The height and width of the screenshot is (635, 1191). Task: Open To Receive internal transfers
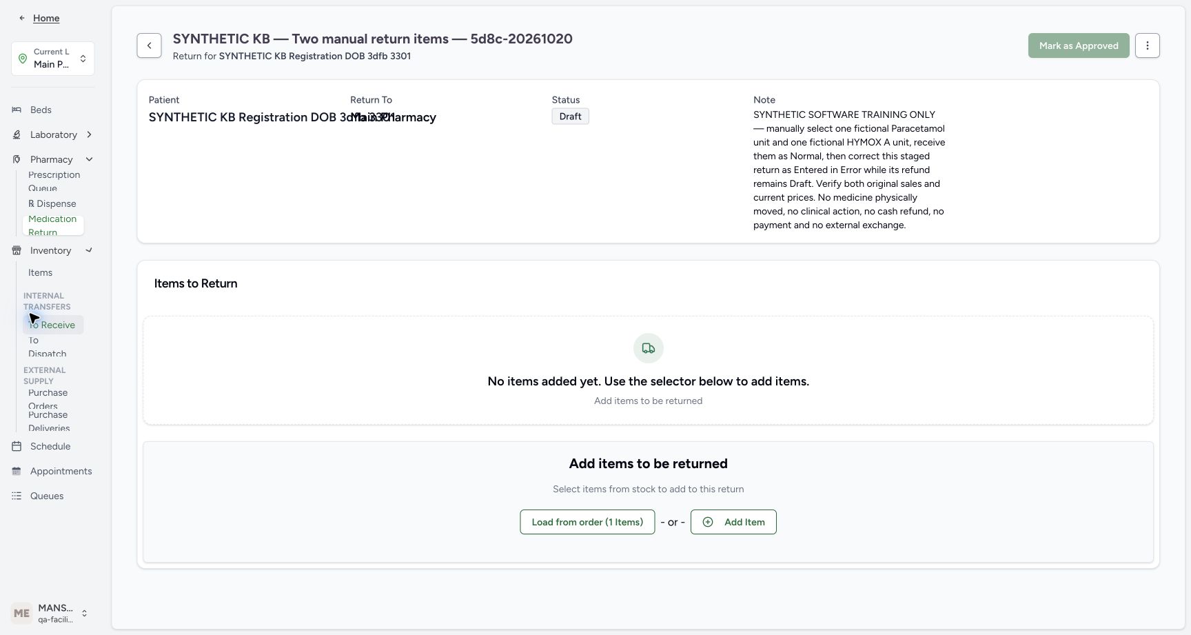point(52,325)
